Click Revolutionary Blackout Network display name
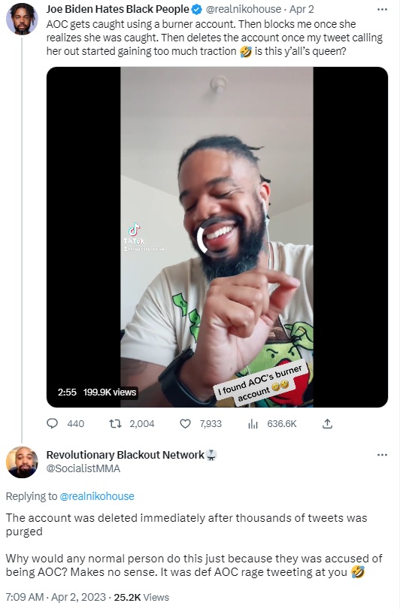 (x=125, y=455)
